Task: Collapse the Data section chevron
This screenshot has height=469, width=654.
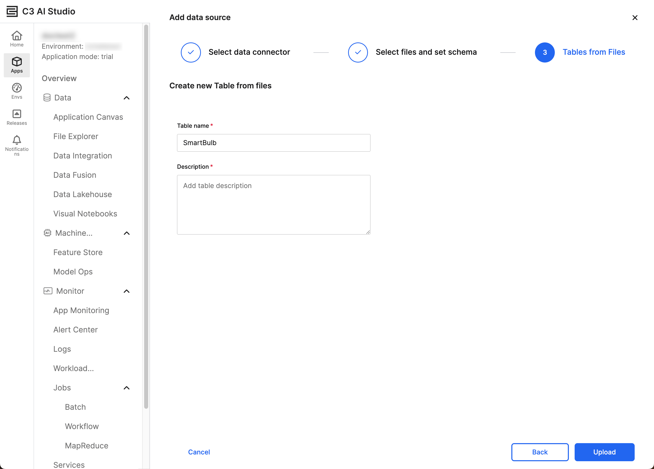Action: tap(127, 98)
